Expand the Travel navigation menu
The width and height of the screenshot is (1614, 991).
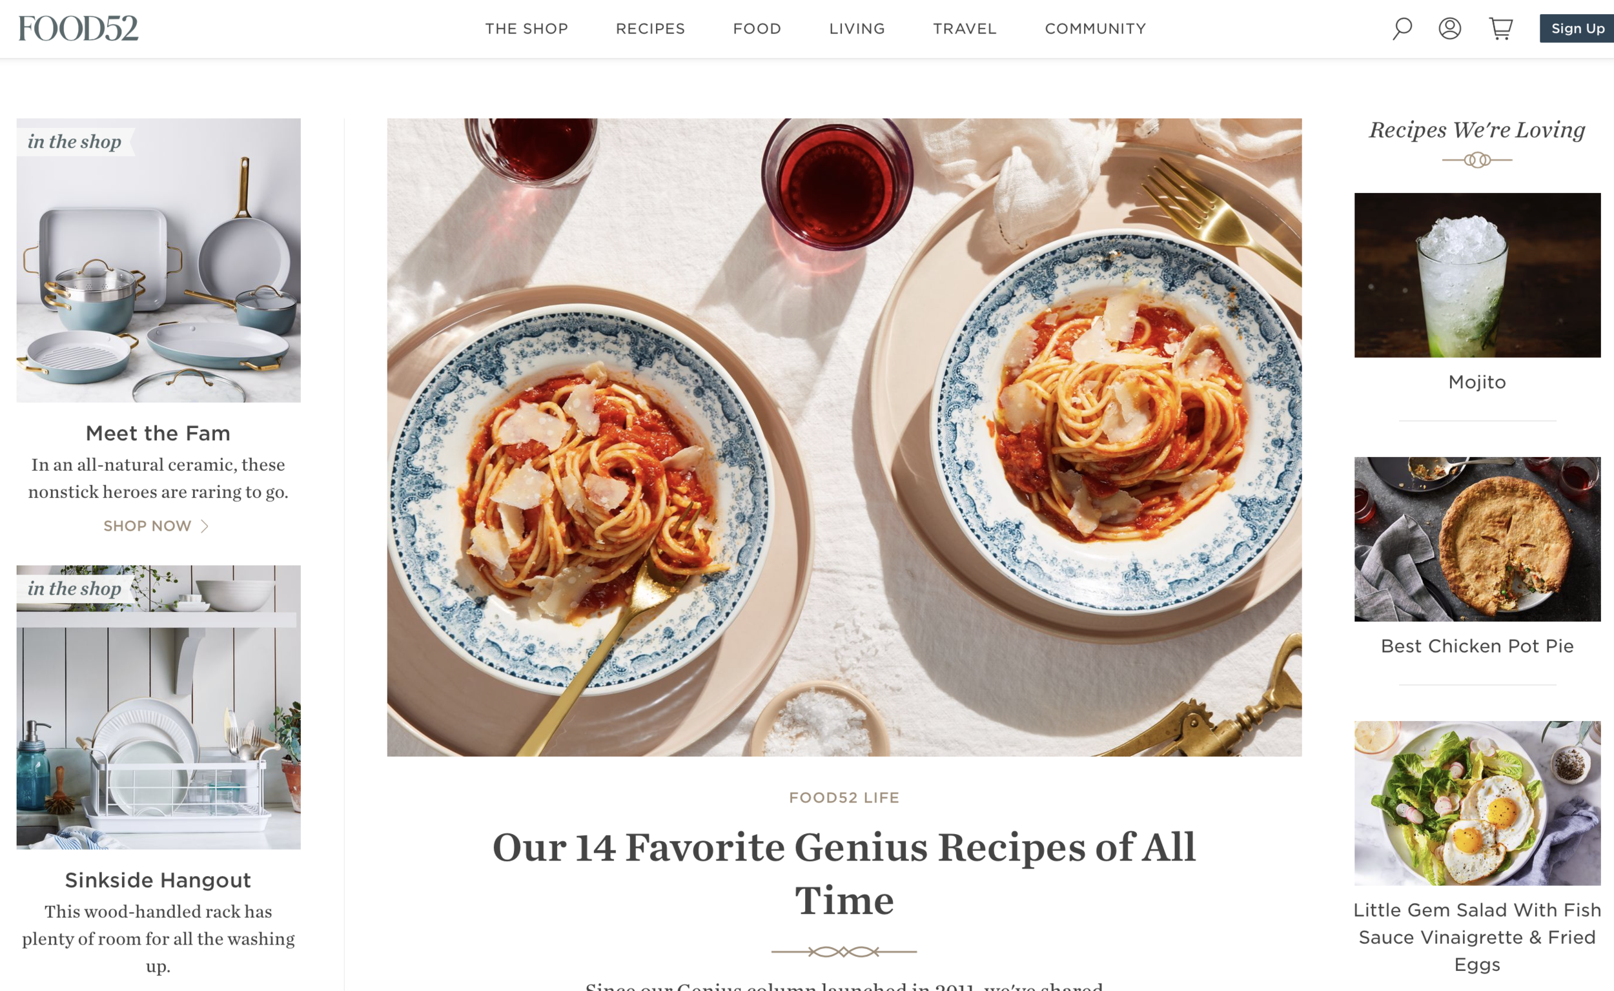965,29
